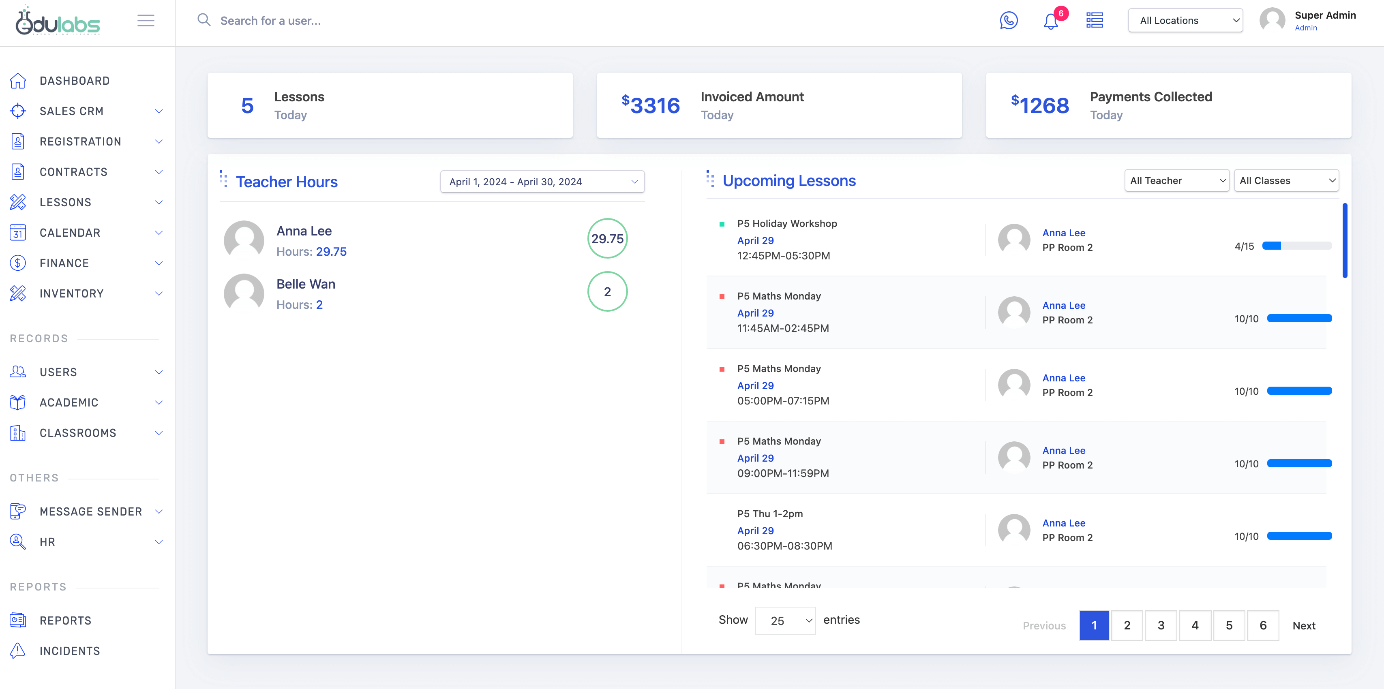Open the April 2024 date range dropdown
Viewport: 1384px width, 689px height.
542,182
